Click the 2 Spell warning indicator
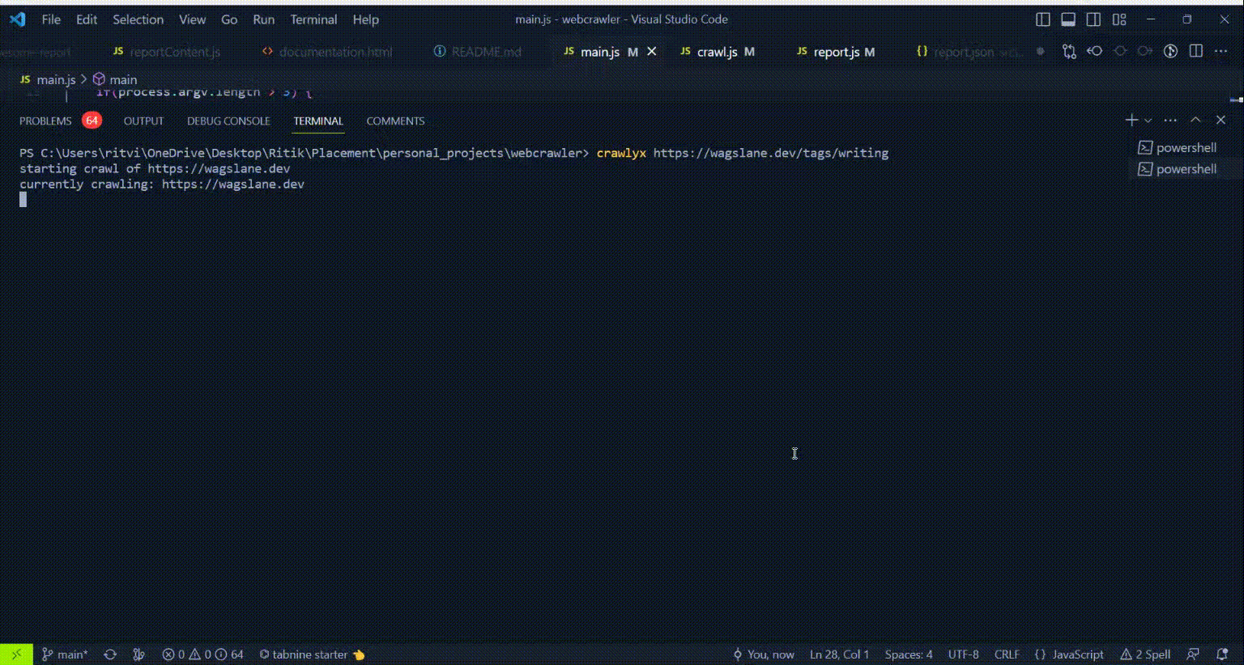The height and width of the screenshot is (665, 1244). [1145, 654]
